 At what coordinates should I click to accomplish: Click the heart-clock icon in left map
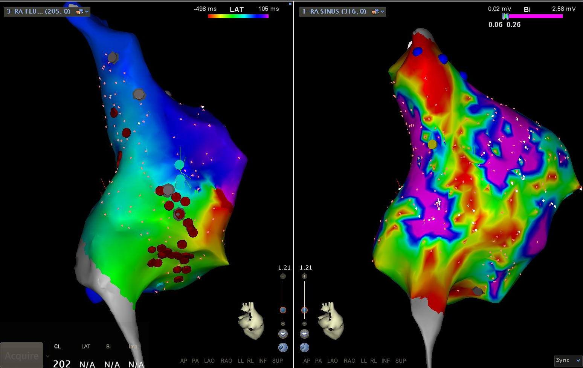coord(283,348)
